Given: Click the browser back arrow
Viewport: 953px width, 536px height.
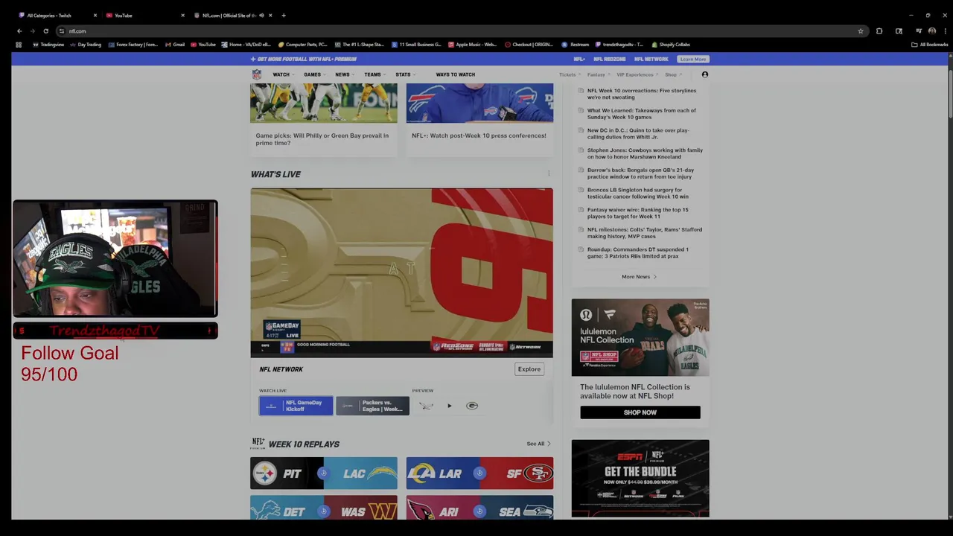Looking at the screenshot, I should [19, 31].
